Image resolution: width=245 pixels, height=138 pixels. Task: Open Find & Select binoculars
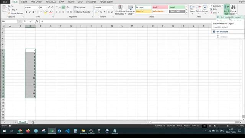pos(233,10)
